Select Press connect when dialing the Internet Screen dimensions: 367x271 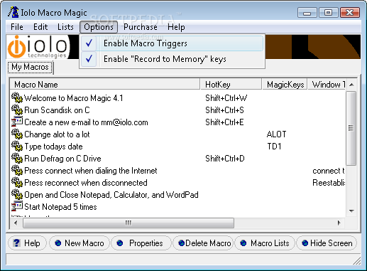pos(178,170)
